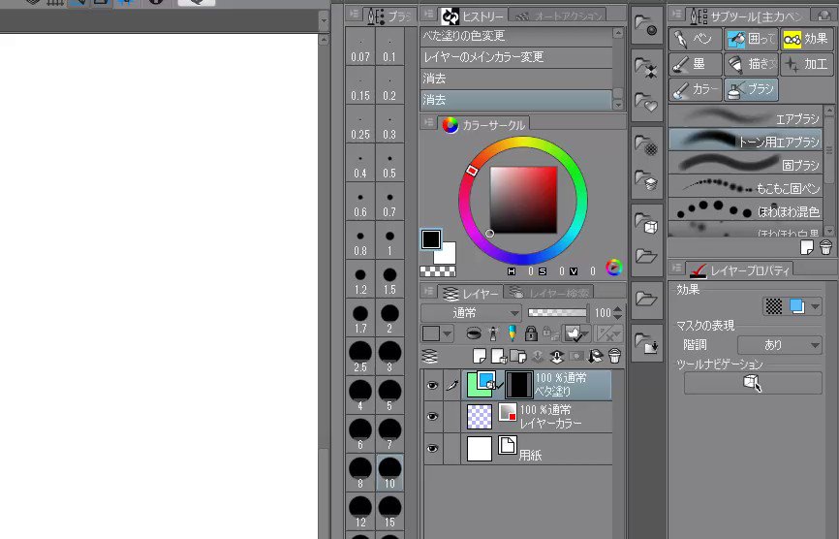The height and width of the screenshot is (539, 839).
Task: Click 'べた塗りの色変更' in history list
Action: [516, 36]
